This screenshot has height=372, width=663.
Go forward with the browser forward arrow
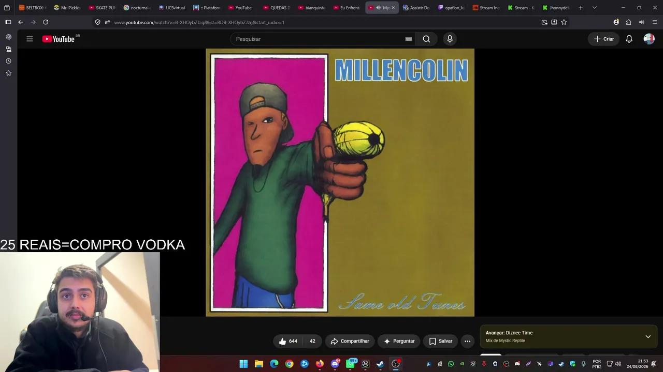click(x=33, y=22)
